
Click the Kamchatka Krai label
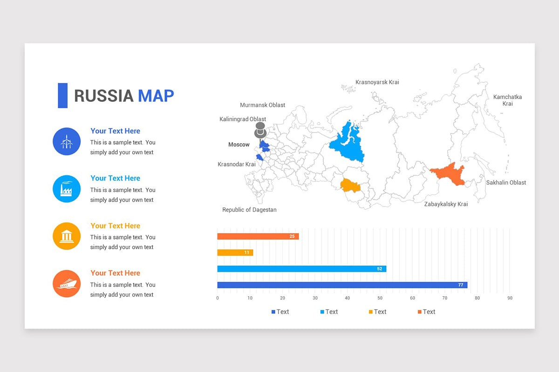[x=507, y=100]
